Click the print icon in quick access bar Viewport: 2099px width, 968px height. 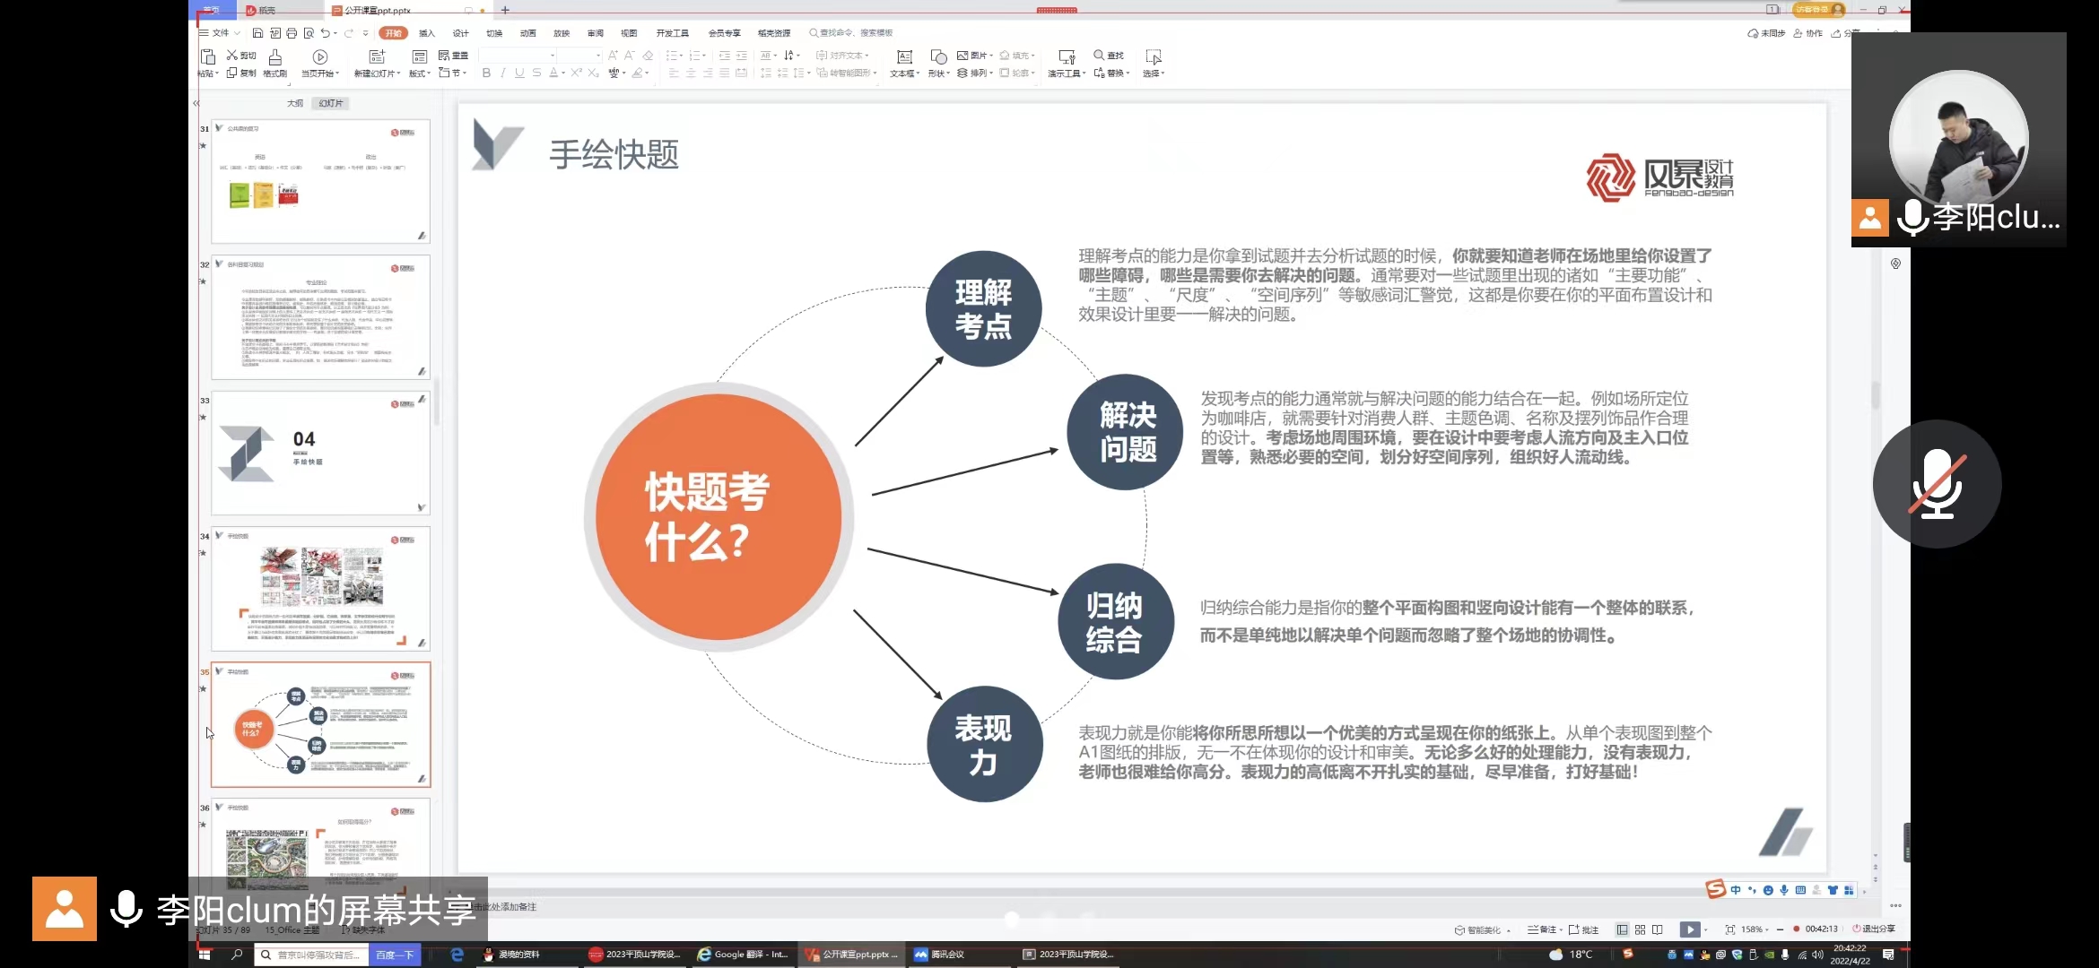point(292,33)
